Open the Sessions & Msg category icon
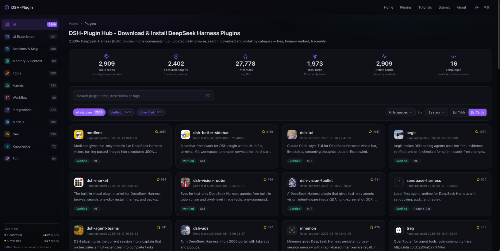Image resolution: width=500 pixels, height=251 pixels. coord(7,49)
